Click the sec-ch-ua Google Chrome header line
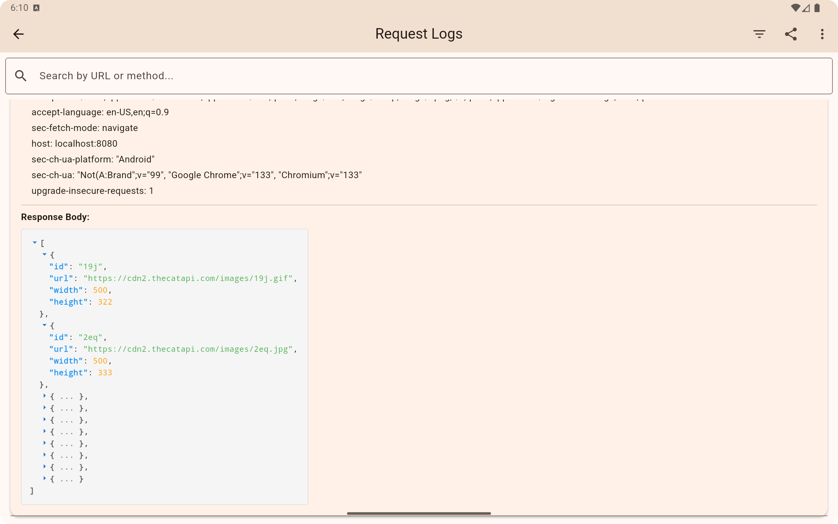 click(197, 175)
